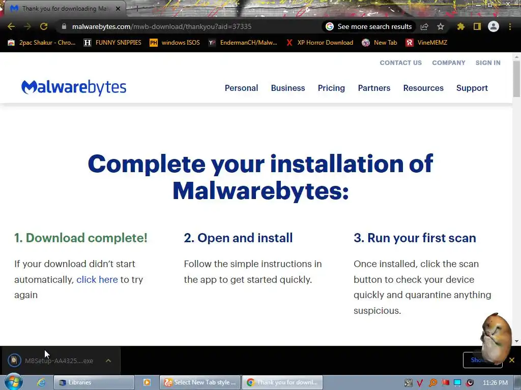Click the scrollbar down arrow

click(x=516, y=341)
